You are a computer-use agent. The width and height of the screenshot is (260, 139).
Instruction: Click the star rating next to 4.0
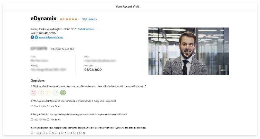coord(73,19)
